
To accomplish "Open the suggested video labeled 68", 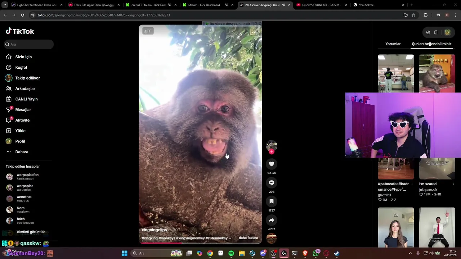I will 396,227.
